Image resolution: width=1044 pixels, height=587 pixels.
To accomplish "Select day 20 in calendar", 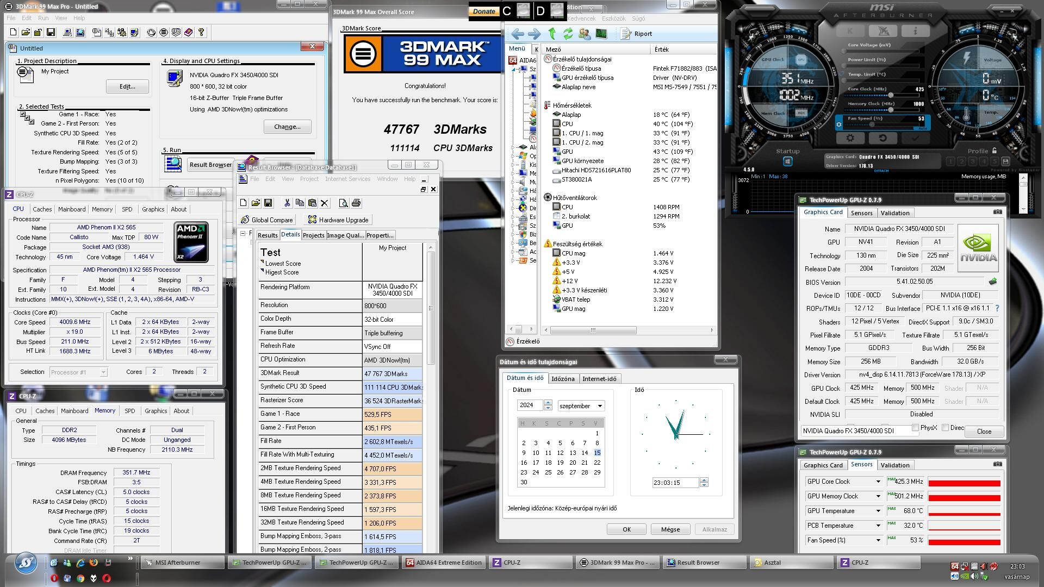I will click(572, 463).
